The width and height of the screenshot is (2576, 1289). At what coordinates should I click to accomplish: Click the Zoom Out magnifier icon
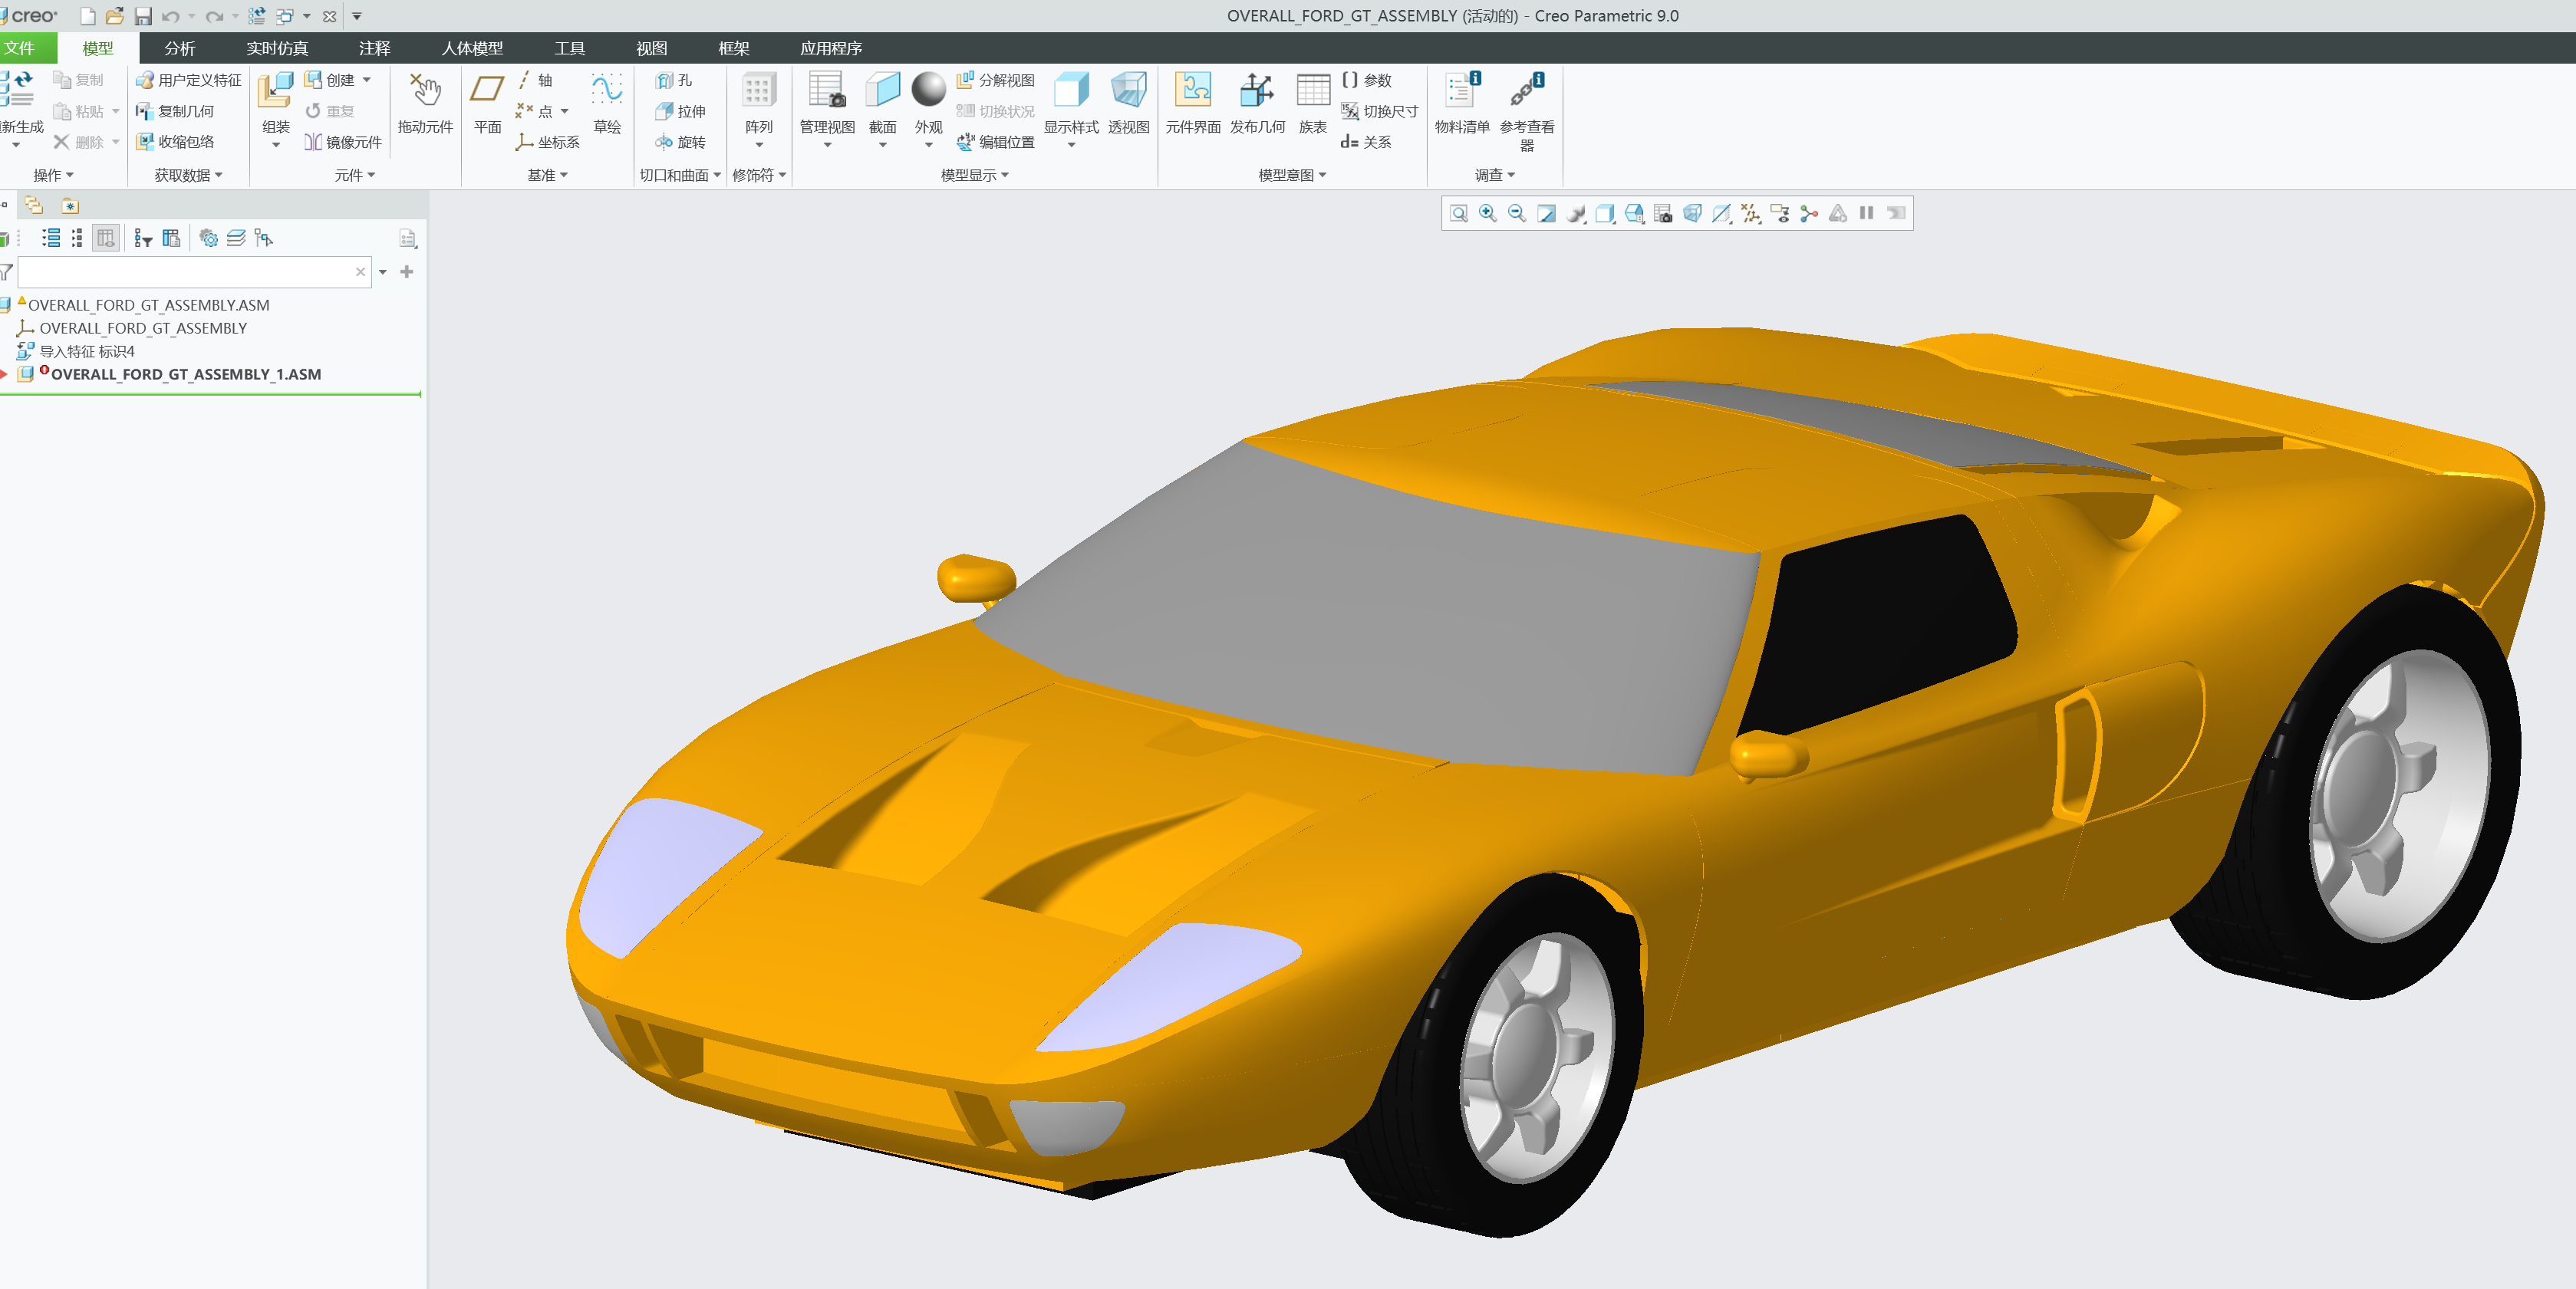click(1517, 213)
